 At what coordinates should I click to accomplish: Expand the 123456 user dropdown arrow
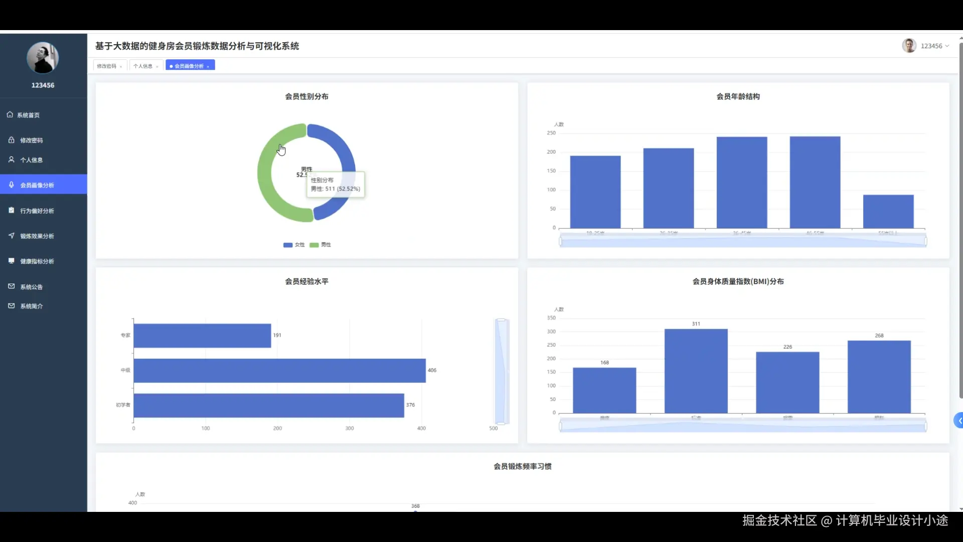[947, 46]
